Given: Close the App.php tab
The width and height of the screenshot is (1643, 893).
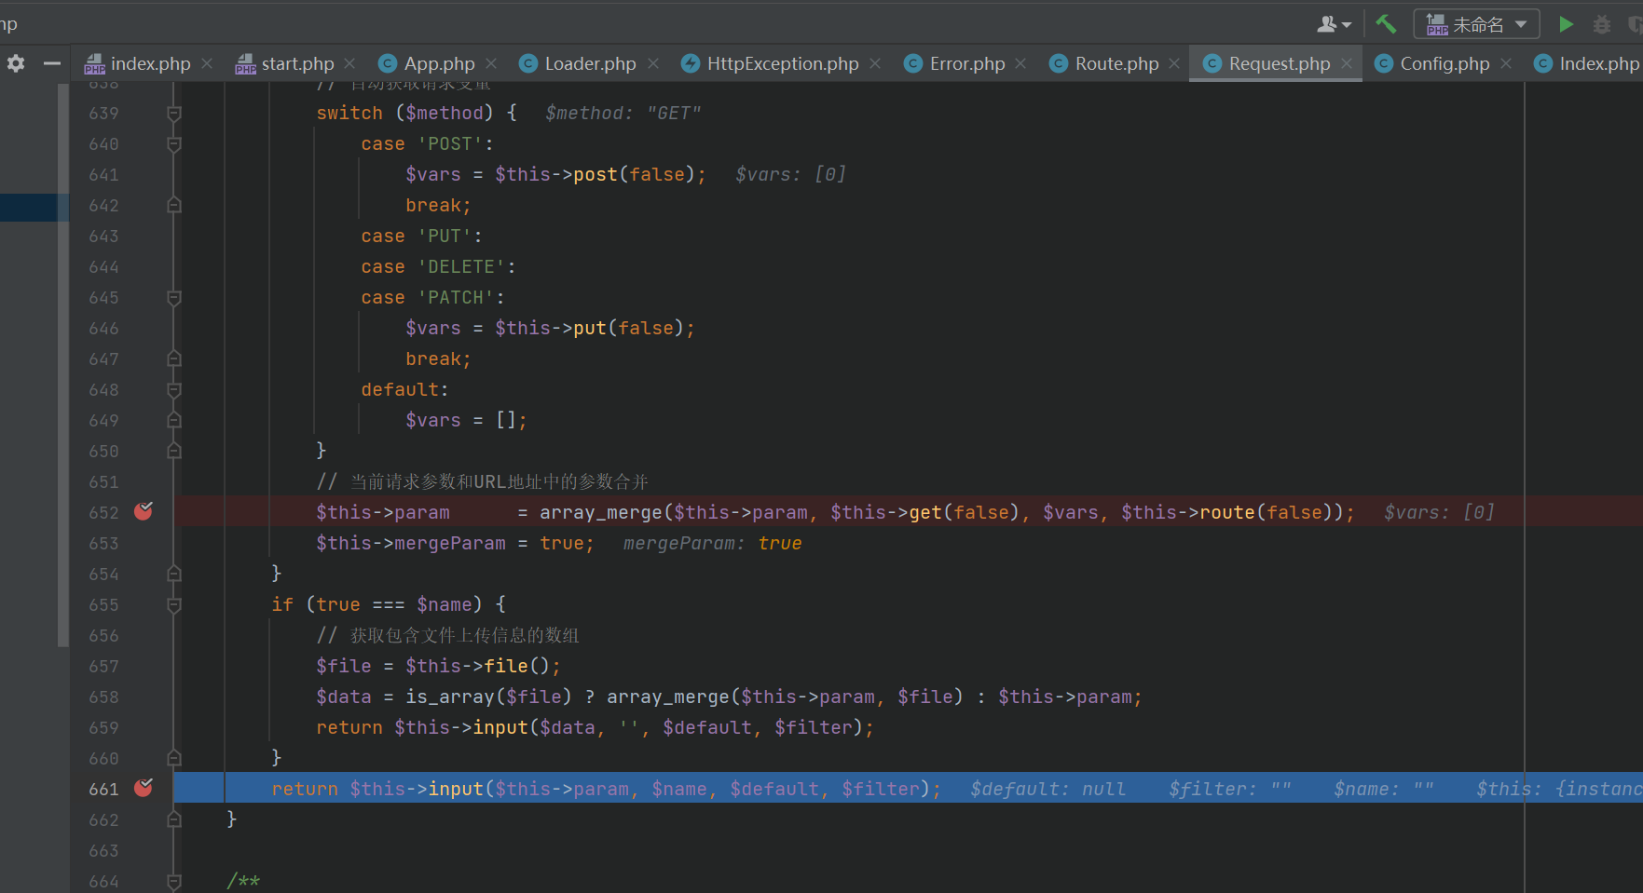Looking at the screenshot, I should [491, 63].
